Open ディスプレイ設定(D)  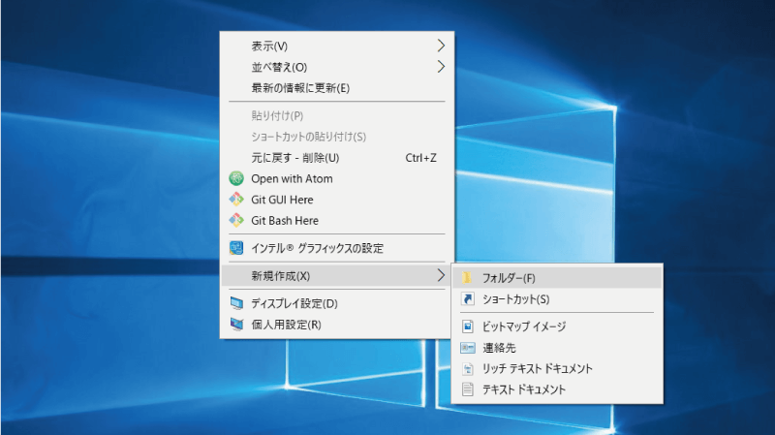click(336, 303)
